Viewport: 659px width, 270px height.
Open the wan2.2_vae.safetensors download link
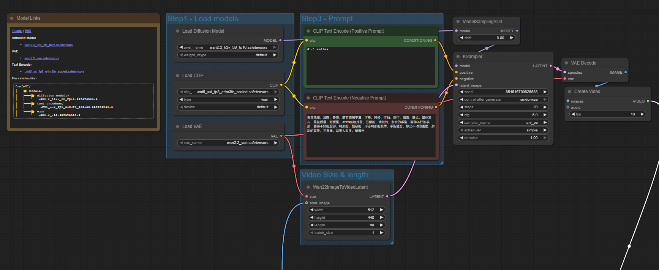(x=42, y=58)
